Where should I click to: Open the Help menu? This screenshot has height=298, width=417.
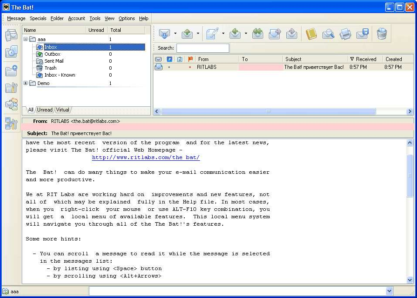point(144,18)
